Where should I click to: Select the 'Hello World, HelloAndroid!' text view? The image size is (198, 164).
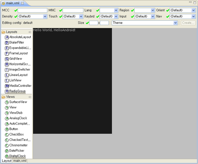[x=54, y=30]
